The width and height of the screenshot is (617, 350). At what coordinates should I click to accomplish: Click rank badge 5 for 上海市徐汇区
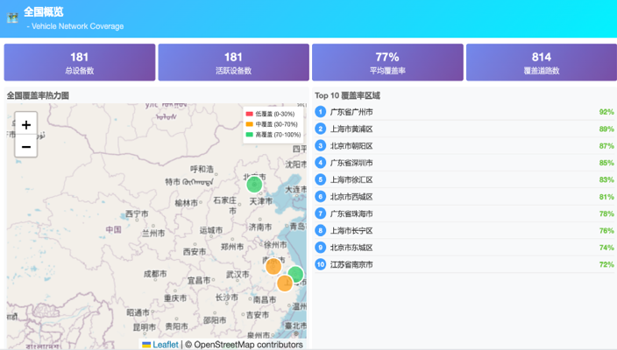tap(320, 179)
